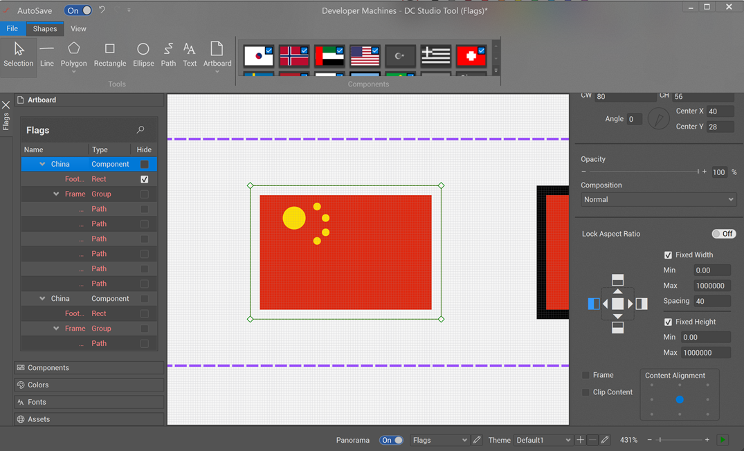Open the Composition Normal dropdown
The height and width of the screenshot is (451, 744).
coord(657,199)
